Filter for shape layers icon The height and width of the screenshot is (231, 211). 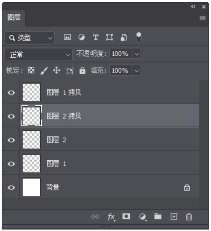coord(109,37)
